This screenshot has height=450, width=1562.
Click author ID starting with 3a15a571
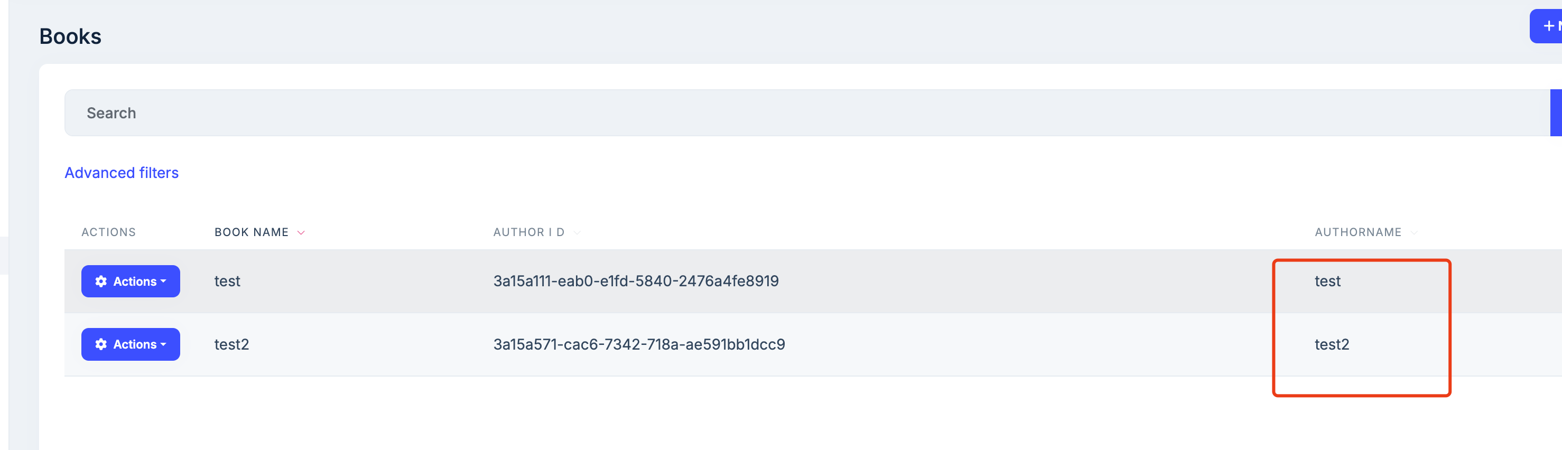pyautogui.click(x=638, y=344)
